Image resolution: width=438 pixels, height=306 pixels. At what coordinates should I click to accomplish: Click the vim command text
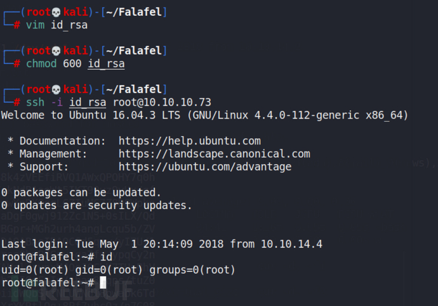(35, 25)
